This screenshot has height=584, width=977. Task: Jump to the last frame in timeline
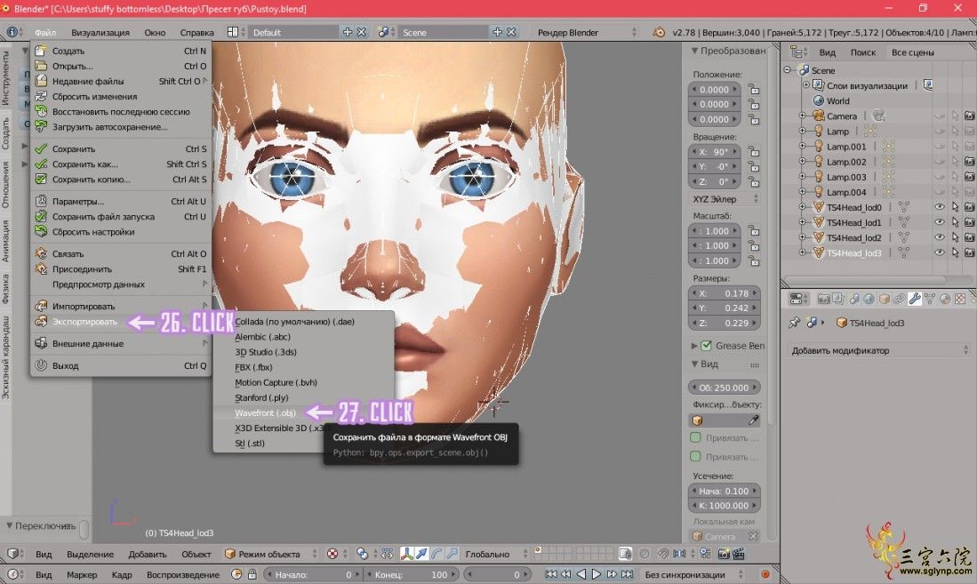(x=627, y=574)
